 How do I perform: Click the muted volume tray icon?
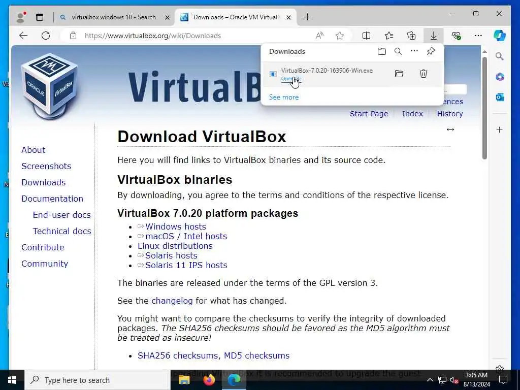point(454,380)
